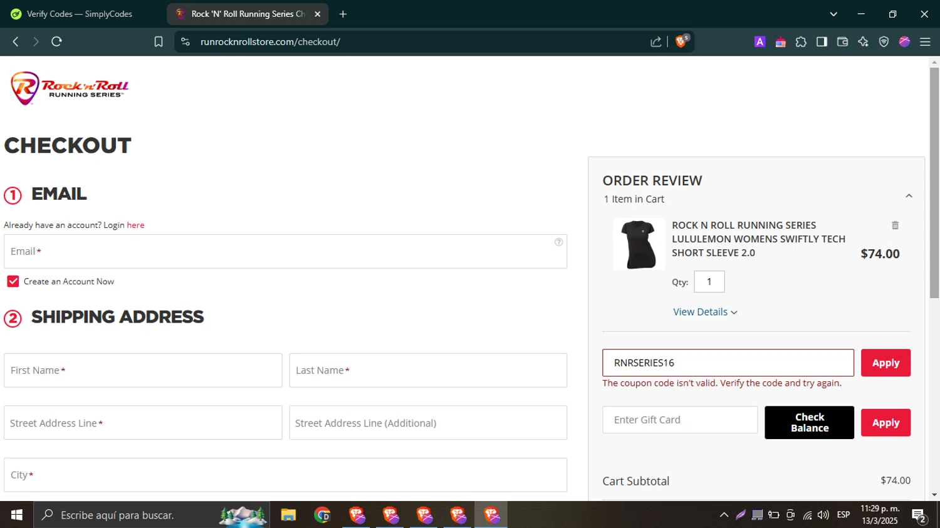Apply the gift card
This screenshot has height=528, width=940.
[885, 423]
